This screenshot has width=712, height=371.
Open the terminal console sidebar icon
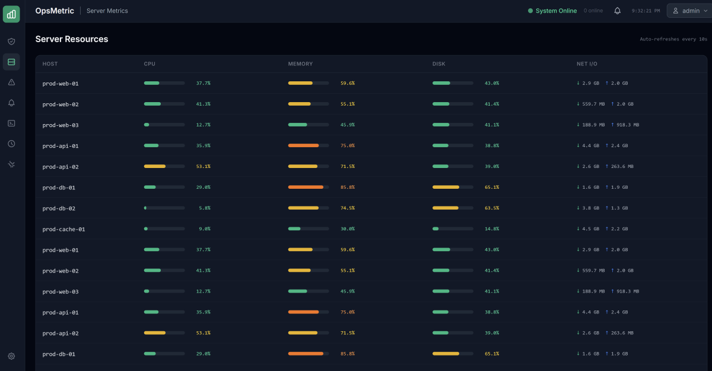click(11, 123)
